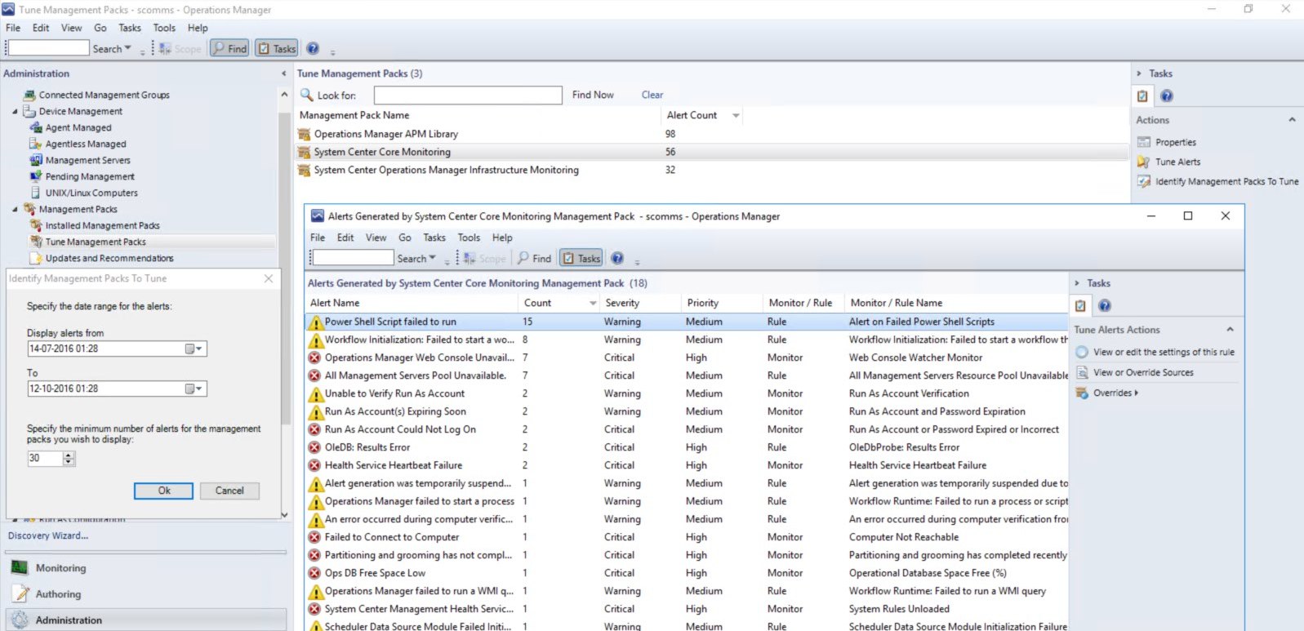Click Properties action in Tasks pane
1304x631 pixels.
[x=1175, y=142]
